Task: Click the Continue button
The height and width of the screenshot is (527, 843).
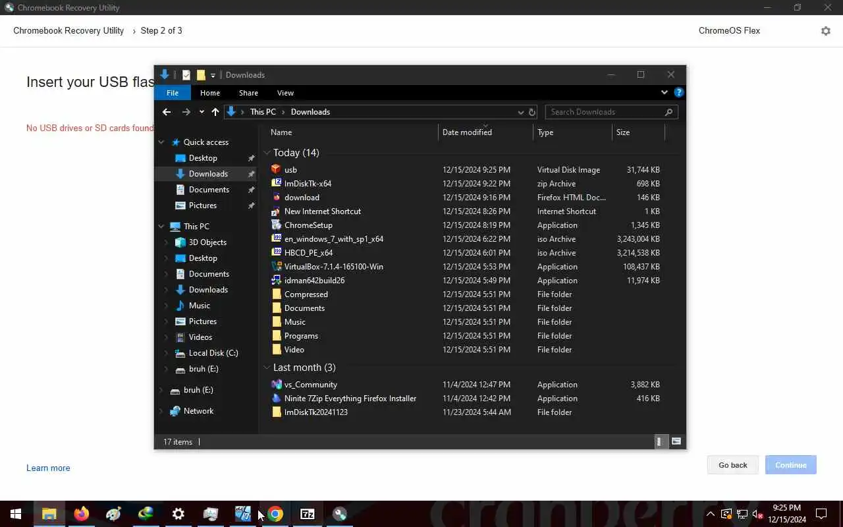Action: click(x=791, y=465)
